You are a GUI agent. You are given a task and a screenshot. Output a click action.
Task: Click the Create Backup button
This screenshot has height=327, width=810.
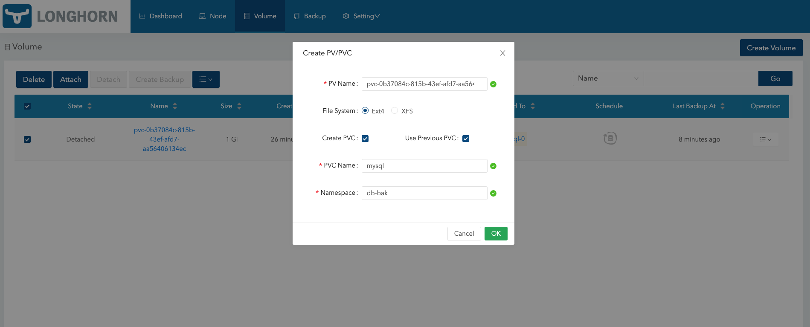tap(160, 79)
